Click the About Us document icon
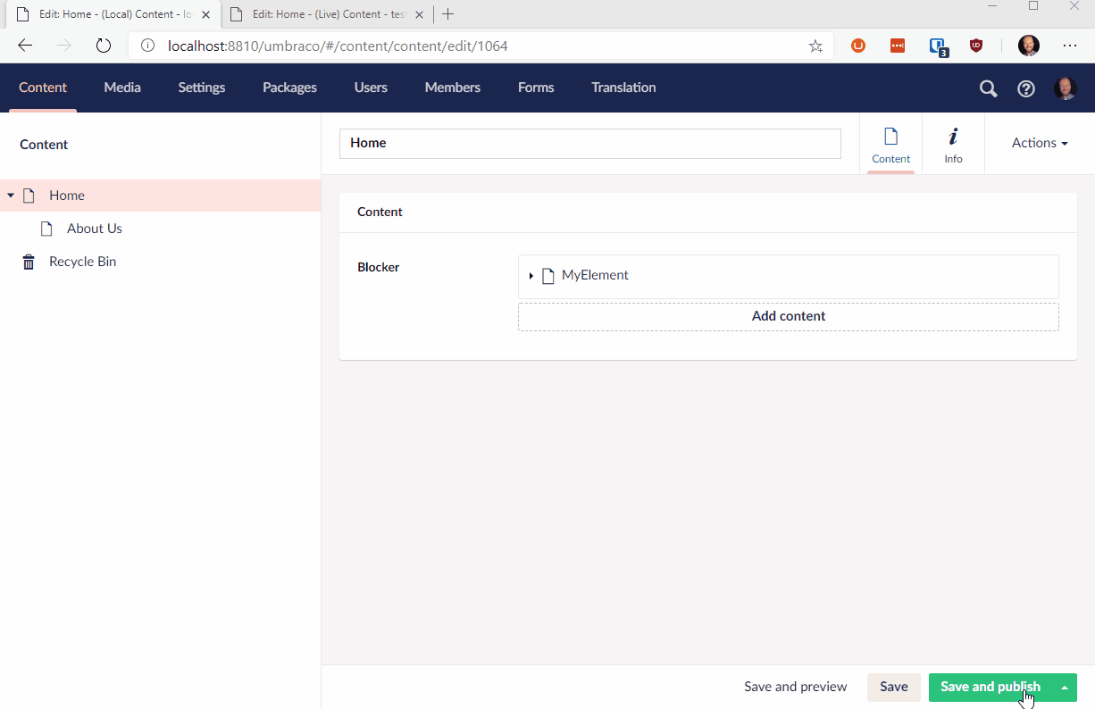The height and width of the screenshot is (709, 1095). [x=46, y=228]
